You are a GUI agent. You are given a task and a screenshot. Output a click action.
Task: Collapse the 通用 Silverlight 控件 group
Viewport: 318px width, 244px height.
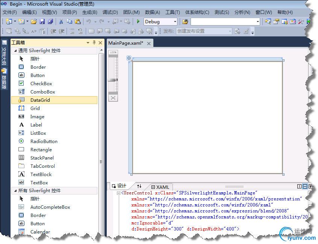pyautogui.click(x=15, y=51)
